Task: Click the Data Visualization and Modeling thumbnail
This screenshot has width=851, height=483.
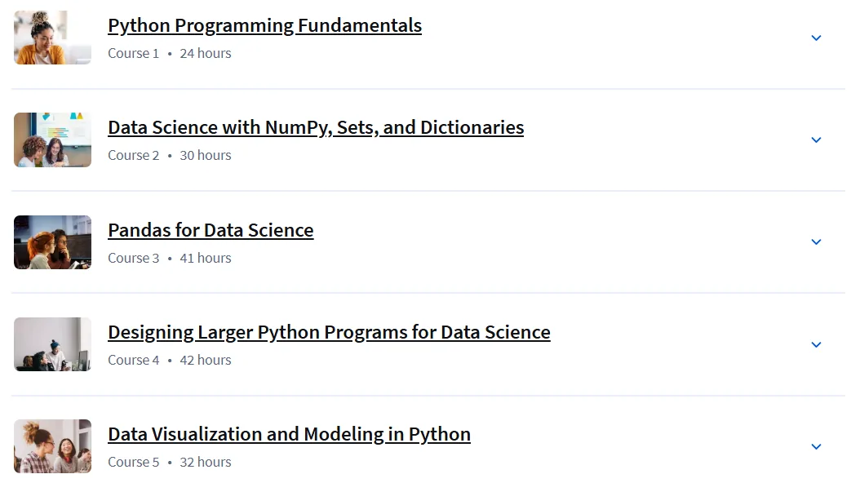Action: coord(53,446)
